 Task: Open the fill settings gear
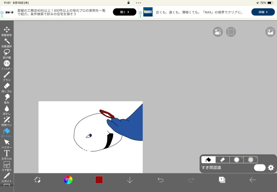(x=271, y=168)
